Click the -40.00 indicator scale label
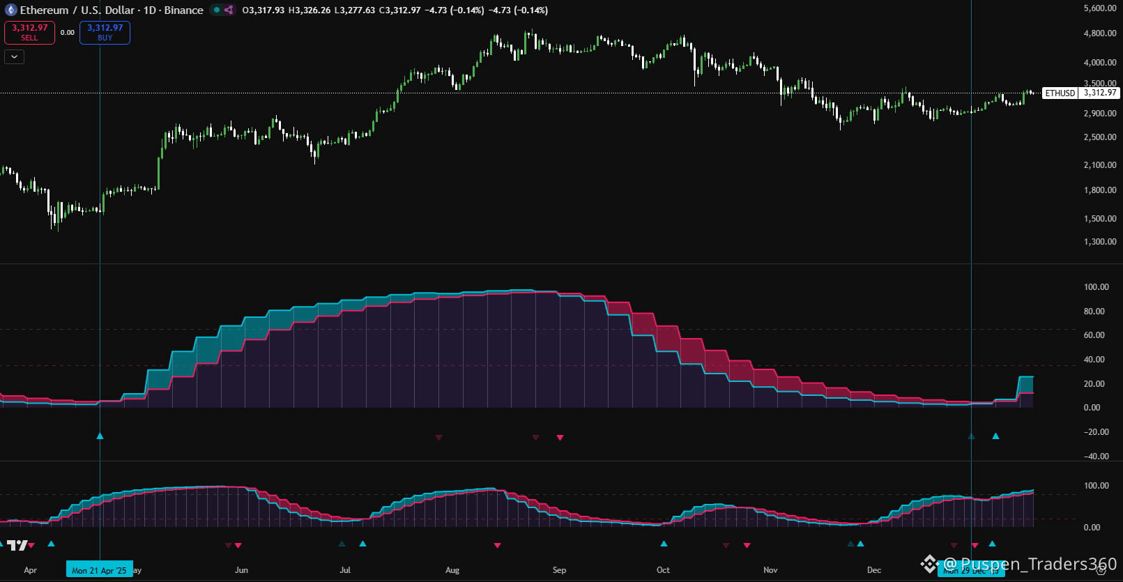The width and height of the screenshot is (1123, 582). tap(1096, 457)
